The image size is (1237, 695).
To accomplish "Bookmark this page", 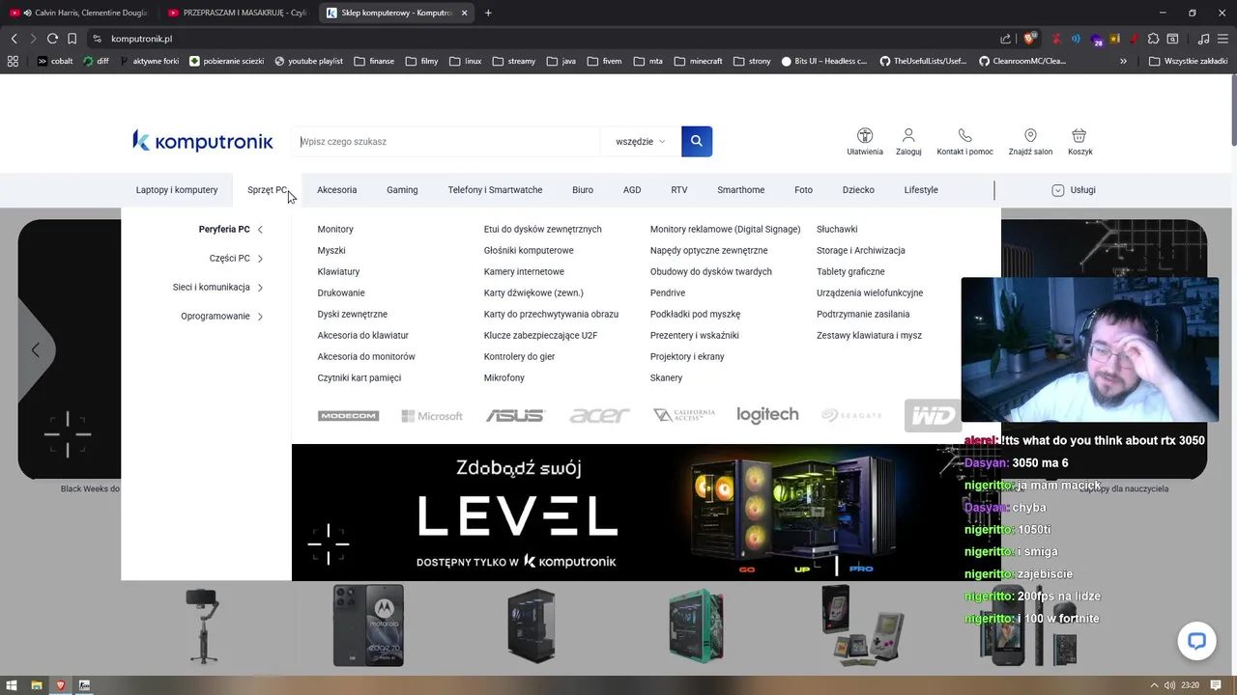I will click(72, 39).
